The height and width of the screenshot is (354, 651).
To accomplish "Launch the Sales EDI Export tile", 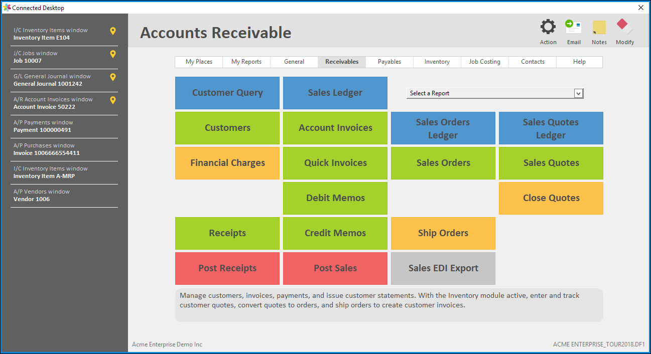I will point(443,268).
